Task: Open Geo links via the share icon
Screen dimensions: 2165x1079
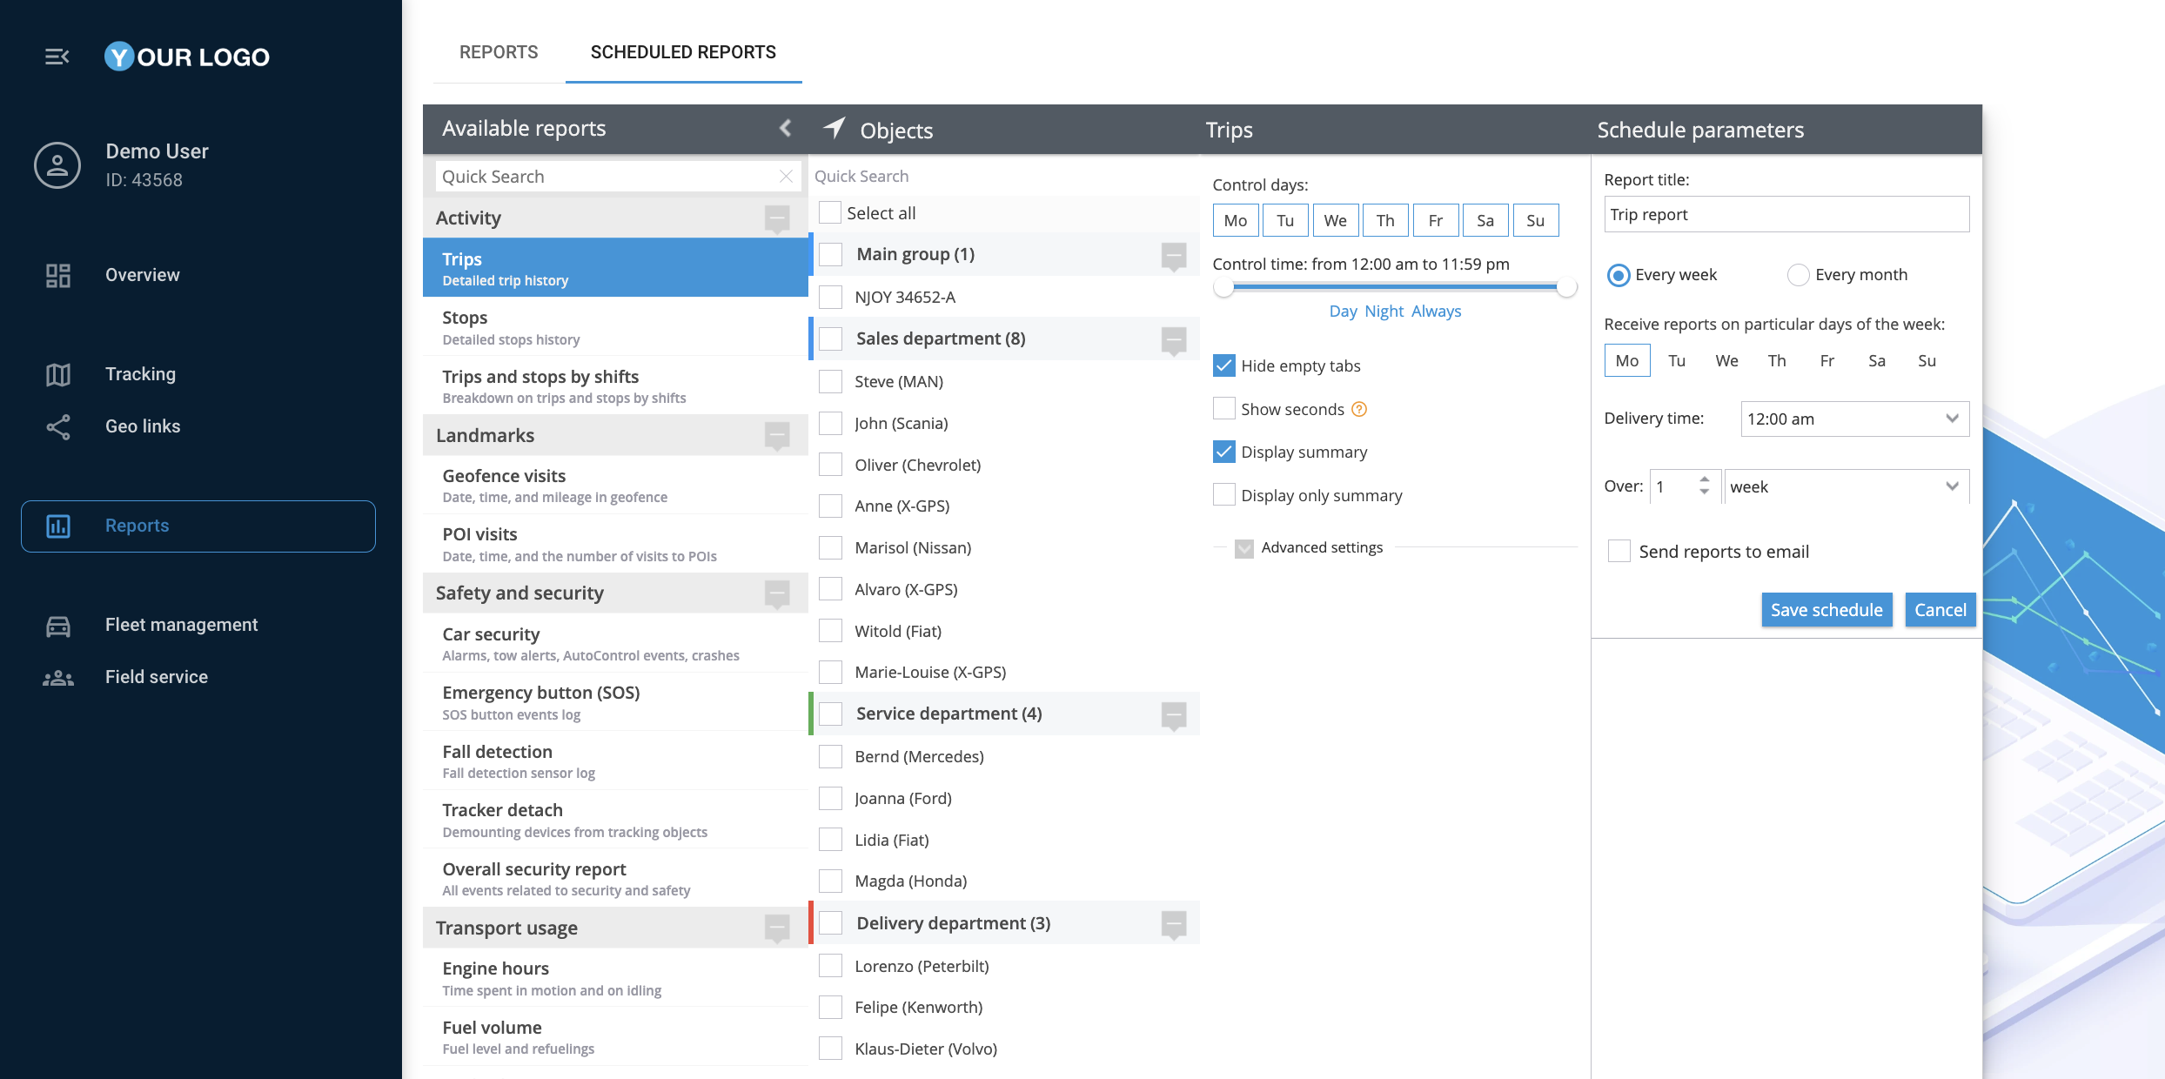Action: tap(57, 426)
